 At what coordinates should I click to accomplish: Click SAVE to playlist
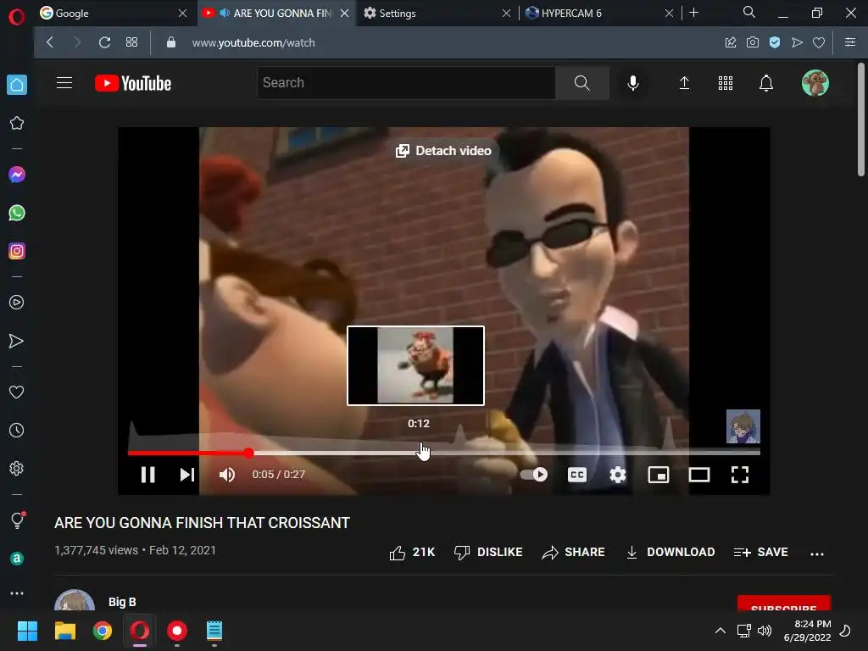(761, 553)
